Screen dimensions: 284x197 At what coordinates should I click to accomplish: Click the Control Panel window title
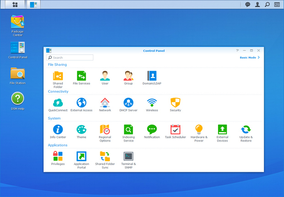pos(154,51)
